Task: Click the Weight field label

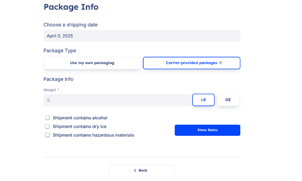Action: pos(51,90)
